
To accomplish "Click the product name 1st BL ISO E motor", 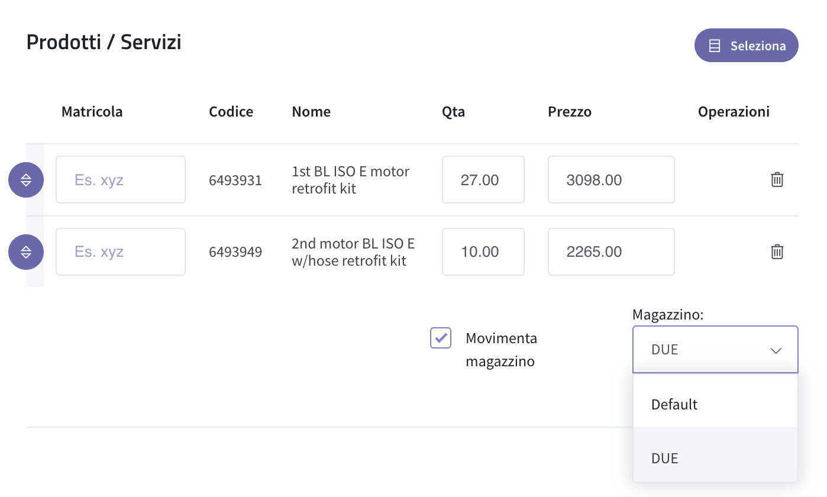I will [351, 172].
